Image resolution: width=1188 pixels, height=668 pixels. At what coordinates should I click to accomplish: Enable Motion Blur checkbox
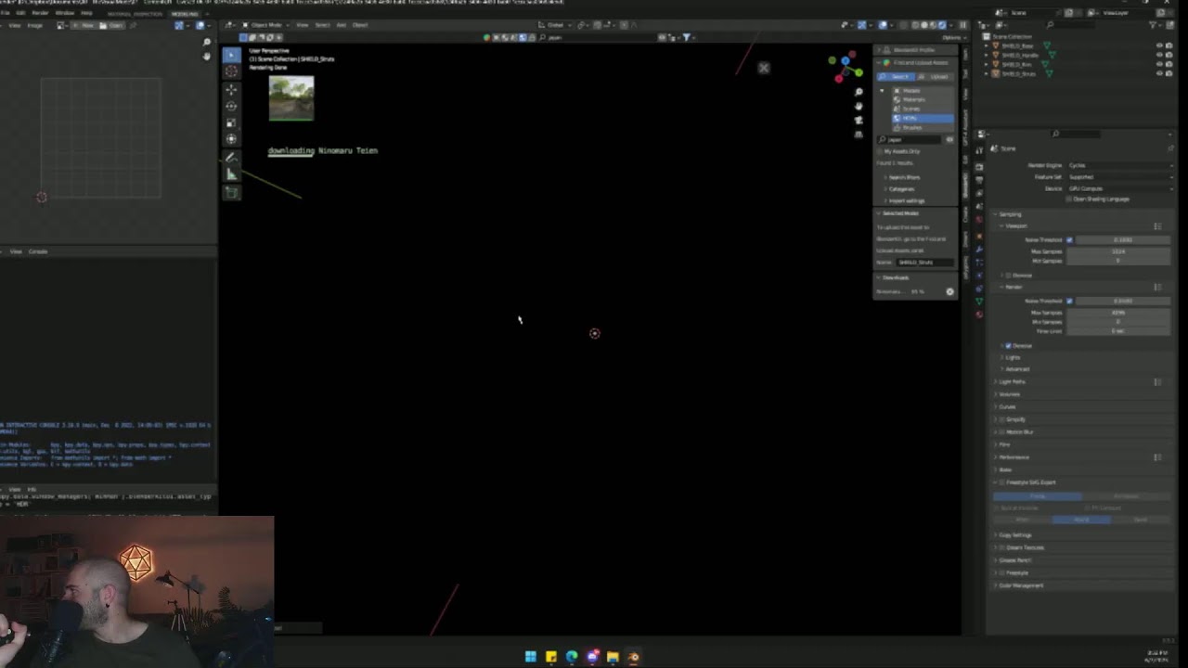pos(1002,432)
